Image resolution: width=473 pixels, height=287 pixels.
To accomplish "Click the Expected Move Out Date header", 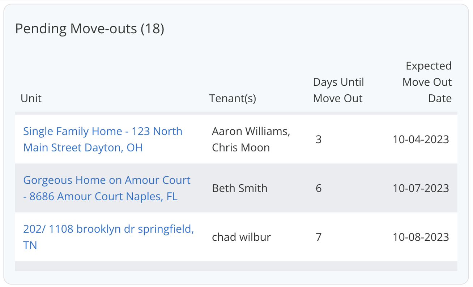I will click(427, 82).
